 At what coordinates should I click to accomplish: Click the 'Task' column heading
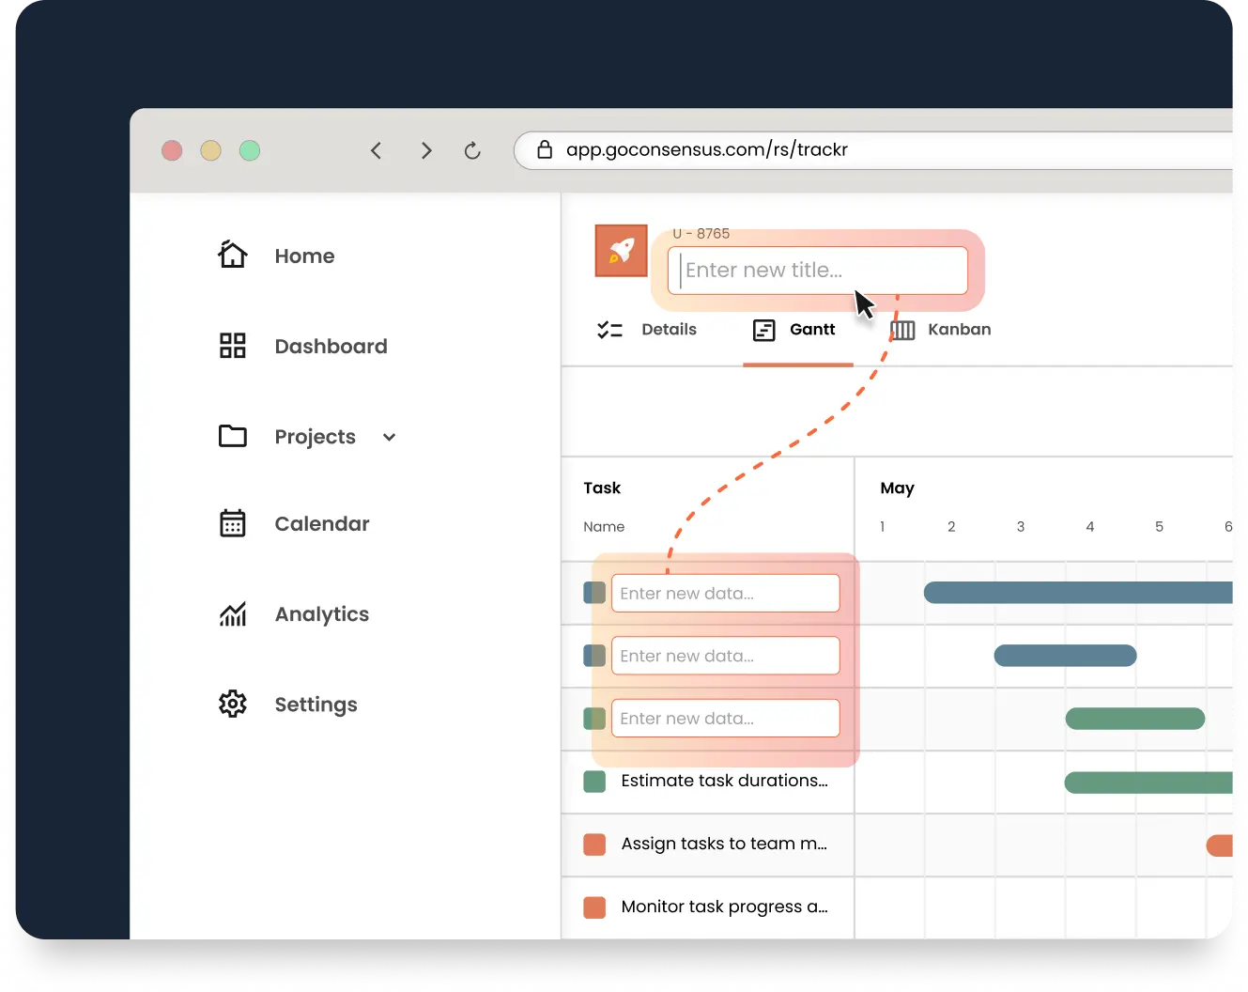click(x=602, y=488)
